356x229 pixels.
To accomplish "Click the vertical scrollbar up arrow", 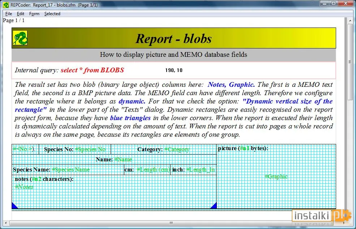I will [350, 21].
